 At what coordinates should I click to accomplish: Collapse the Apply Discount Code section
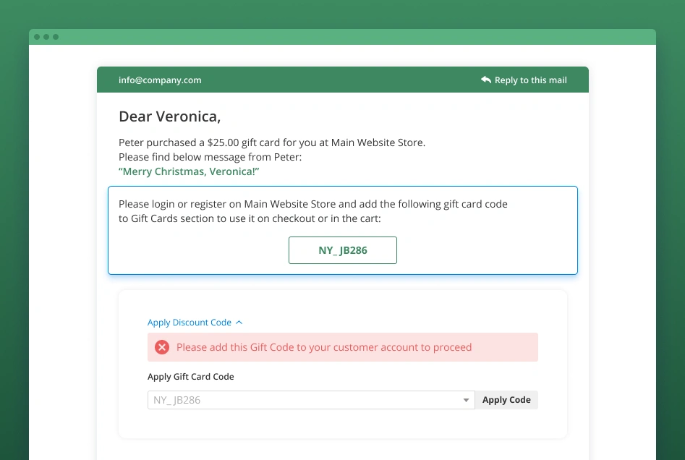pos(190,323)
